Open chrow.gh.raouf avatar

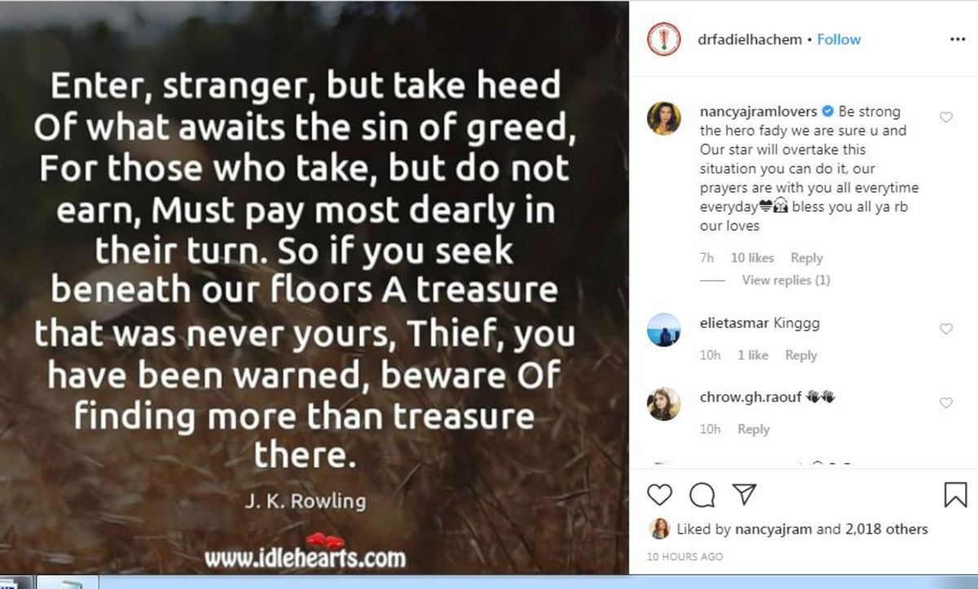[664, 403]
